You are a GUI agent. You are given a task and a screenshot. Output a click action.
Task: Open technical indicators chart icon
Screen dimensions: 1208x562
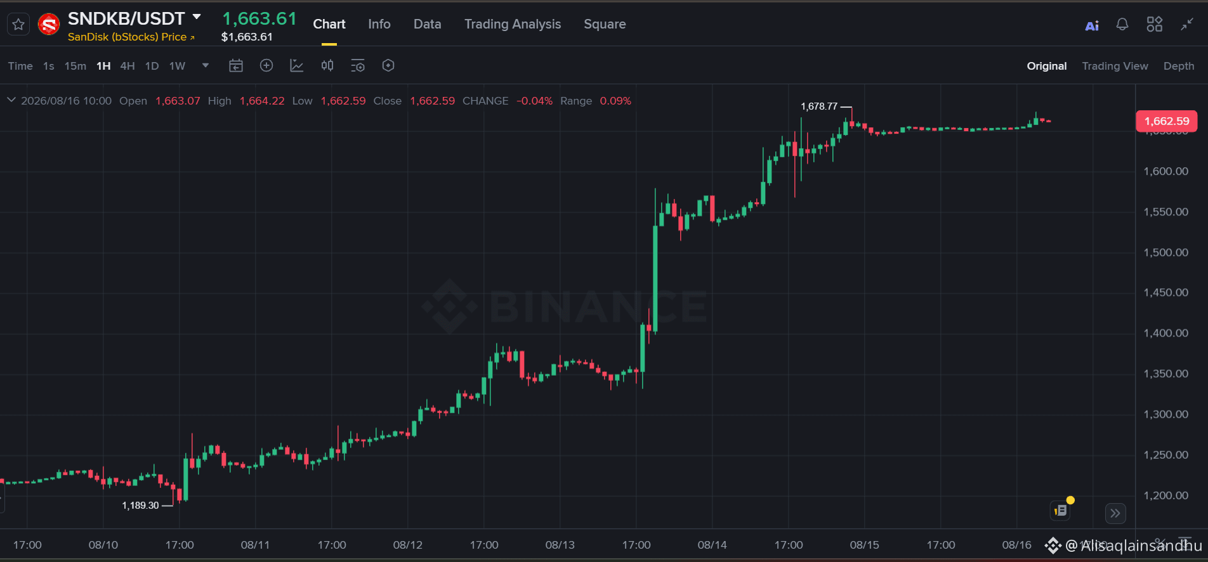297,65
